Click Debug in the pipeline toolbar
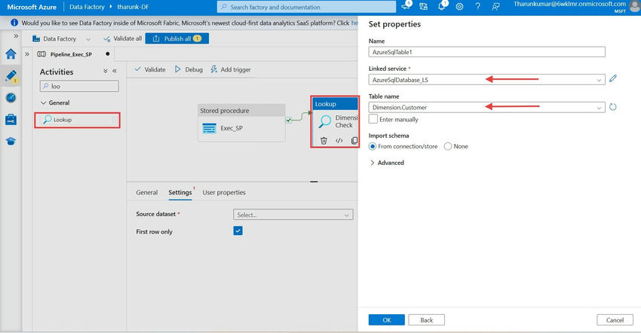The image size is (641, 333). [x=189, y=69]
